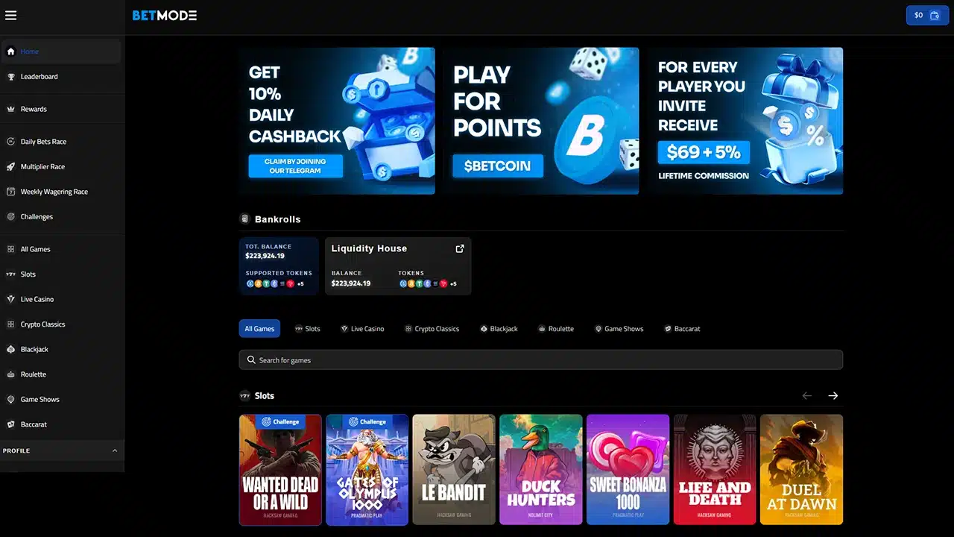Click Challenge badge on Gates of Olympus
The width and height of the screenshot is (954, 537).
pyautogui.click(x=367, y=421)
